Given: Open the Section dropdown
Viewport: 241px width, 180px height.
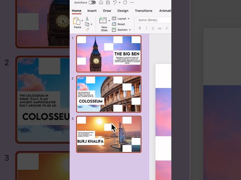Looking at the screenshot, I should click(x=121, y=30).
